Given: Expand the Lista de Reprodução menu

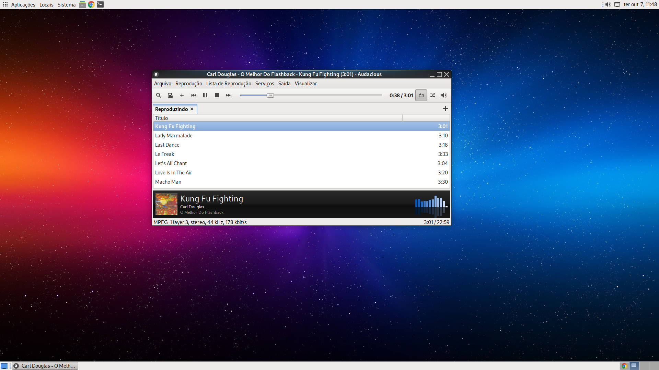Looking at the screenshot, I should coord(229,84).
